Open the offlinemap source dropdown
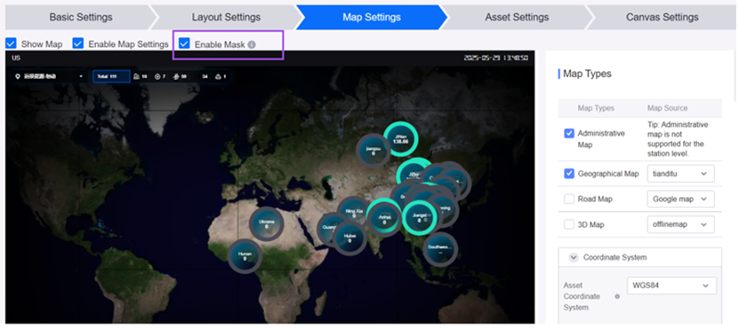Screen dimensions: 739x329 (x=680, y=224)
